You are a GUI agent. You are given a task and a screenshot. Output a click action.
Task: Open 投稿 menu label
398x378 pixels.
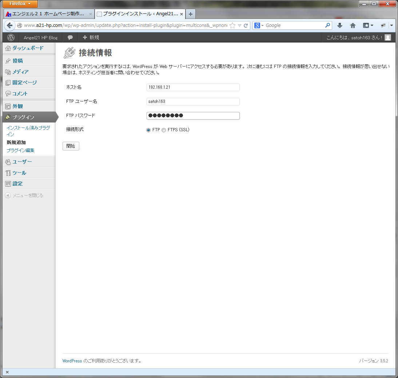[17, 61]
